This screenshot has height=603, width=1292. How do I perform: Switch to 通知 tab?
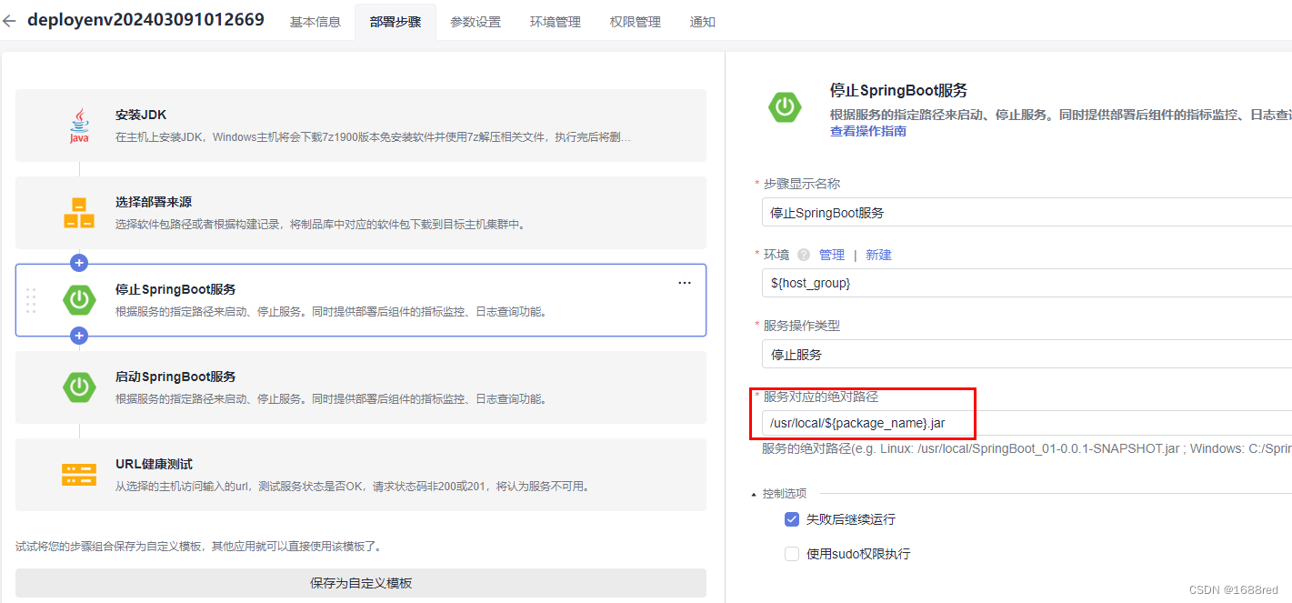point(703,22)
